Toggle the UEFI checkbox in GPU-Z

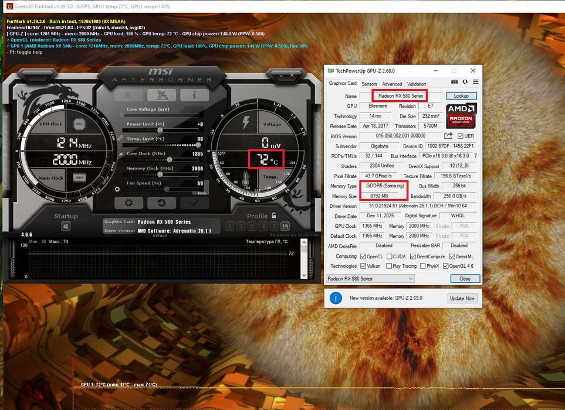[460, 136]
